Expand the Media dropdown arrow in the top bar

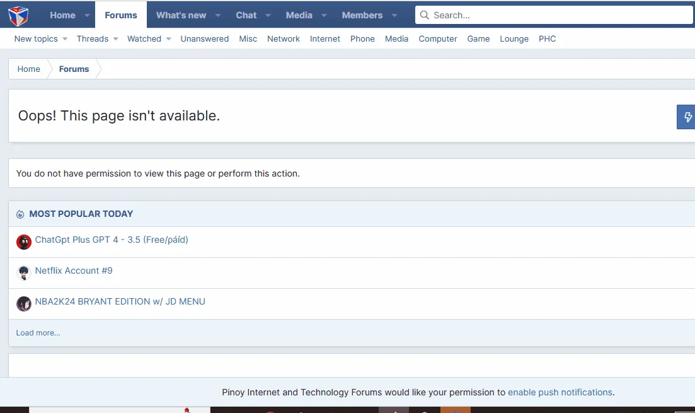pyautogui.click(x=324, y=15)
